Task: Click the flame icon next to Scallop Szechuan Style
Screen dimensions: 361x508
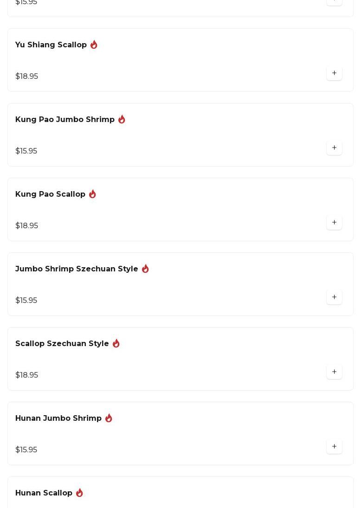Action: [116, 343]
